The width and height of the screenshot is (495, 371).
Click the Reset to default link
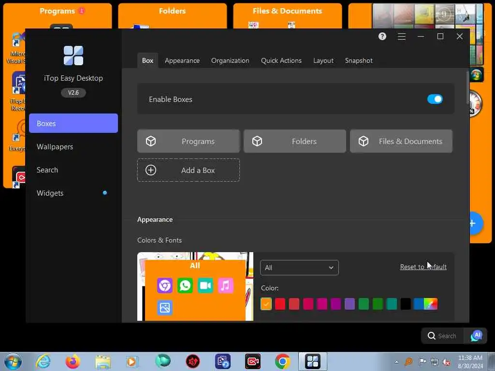tap(423, 267)
